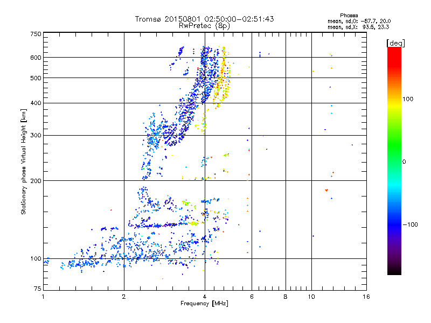Click the plot title 'Tromsø 20150801 02:50:00-02:51:43'
Viewport: 431px width, 323px height.
point(204,19)
